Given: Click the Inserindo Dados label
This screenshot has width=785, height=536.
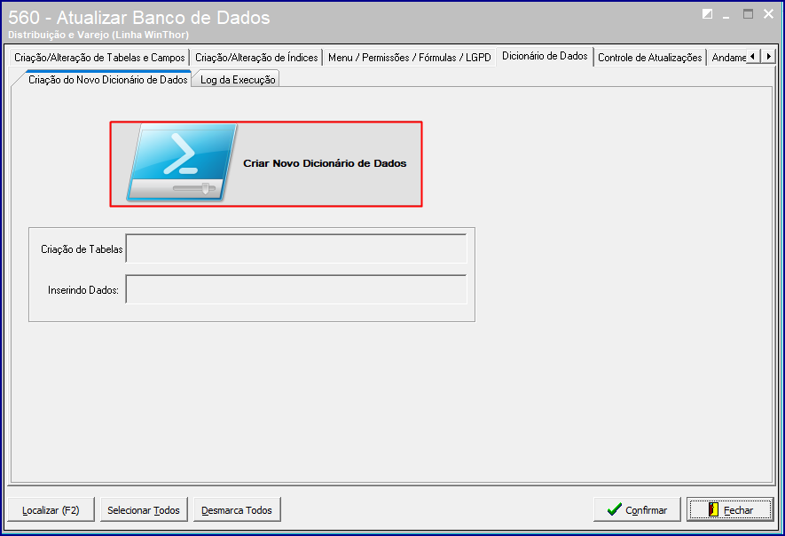Looking at the screenshot, I should [x=83, y=290].
